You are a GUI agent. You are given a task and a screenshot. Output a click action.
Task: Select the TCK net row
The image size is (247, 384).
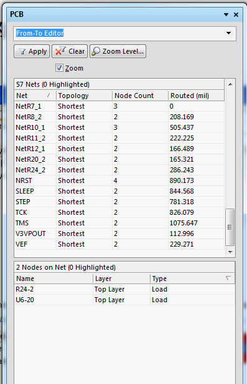click(119, 212)
